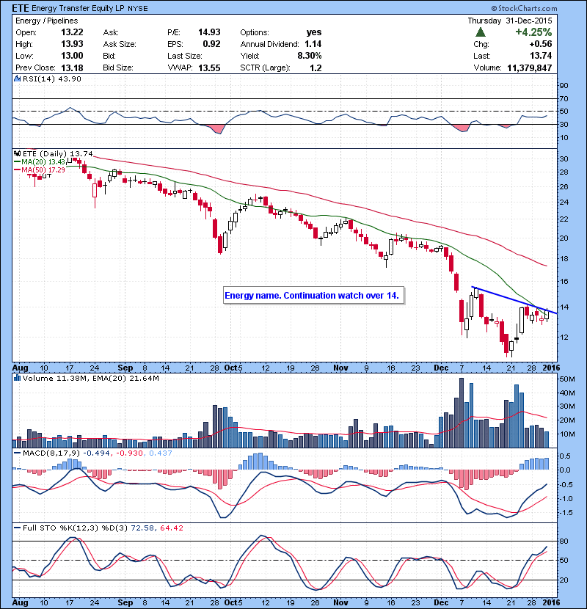Click the Last price value 13.74
587x609 pixels.
[x=541, y=56]
